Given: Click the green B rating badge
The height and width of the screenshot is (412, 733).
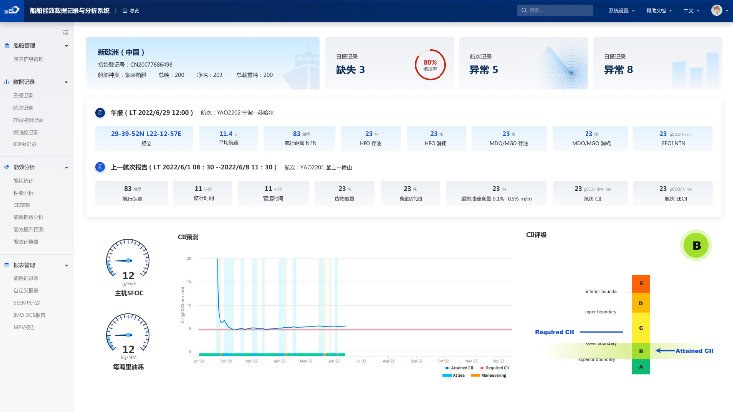Looking at the screenshot, I should tap(696, 245).
